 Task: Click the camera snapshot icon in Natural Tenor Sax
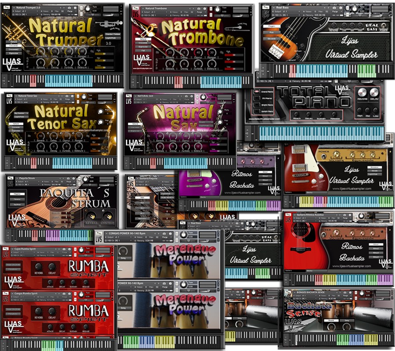(x=67, y=96)
